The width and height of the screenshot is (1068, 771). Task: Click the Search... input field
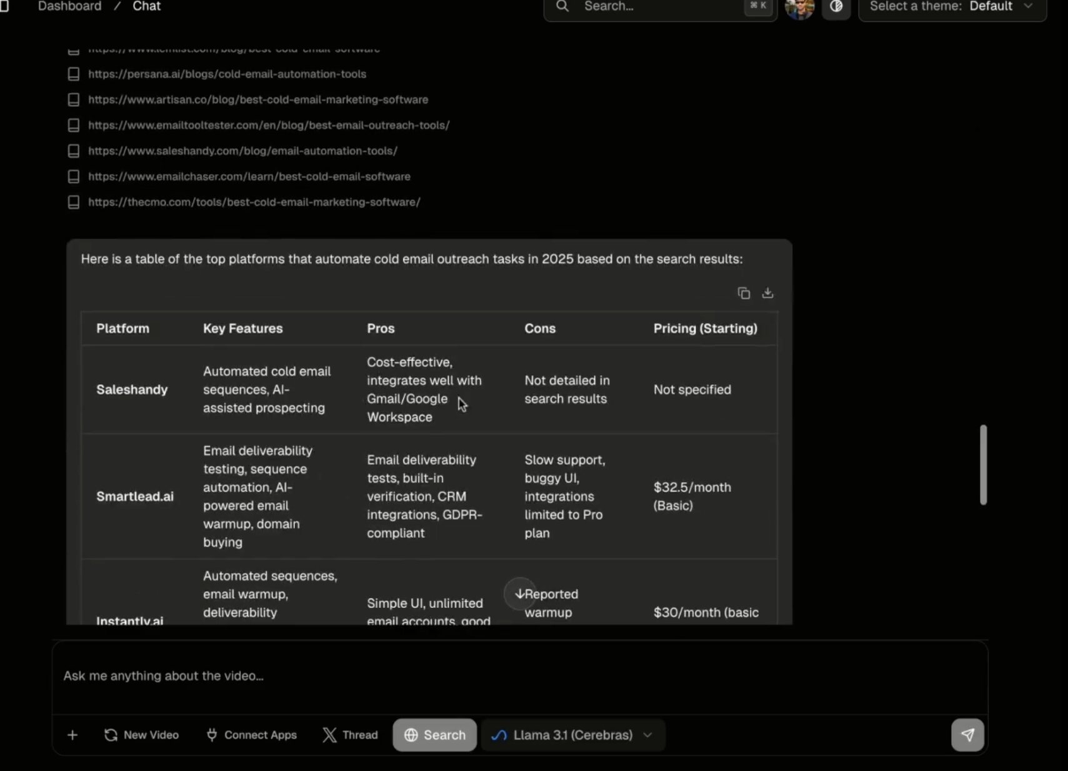point(660,7)
